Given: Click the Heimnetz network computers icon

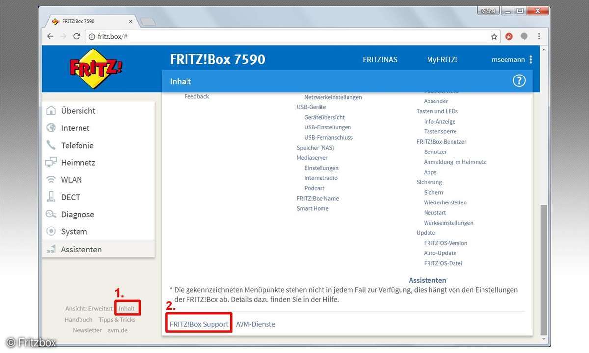Looking at the screenshot, I should 51,163.
